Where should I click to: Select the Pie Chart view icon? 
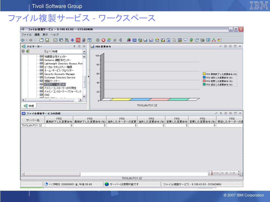[x=140, y=40]
